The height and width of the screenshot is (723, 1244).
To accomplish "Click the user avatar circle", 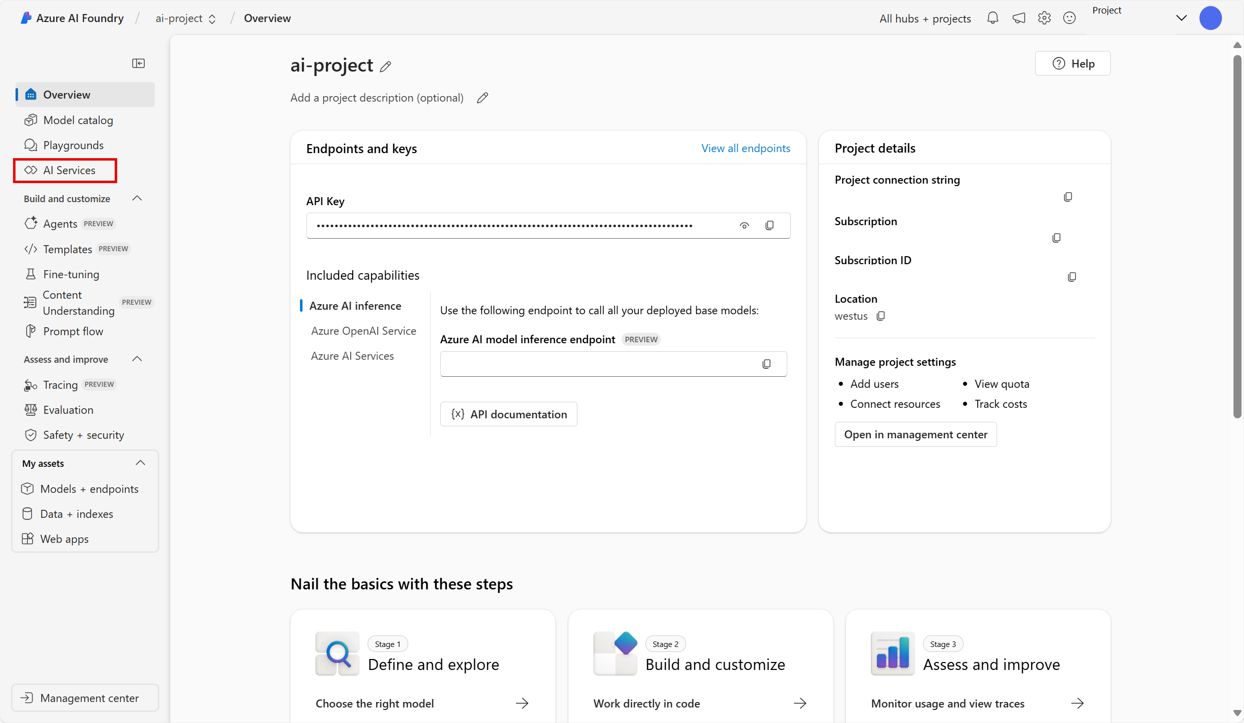I will pyautogui.click(x=1210, y=19).
